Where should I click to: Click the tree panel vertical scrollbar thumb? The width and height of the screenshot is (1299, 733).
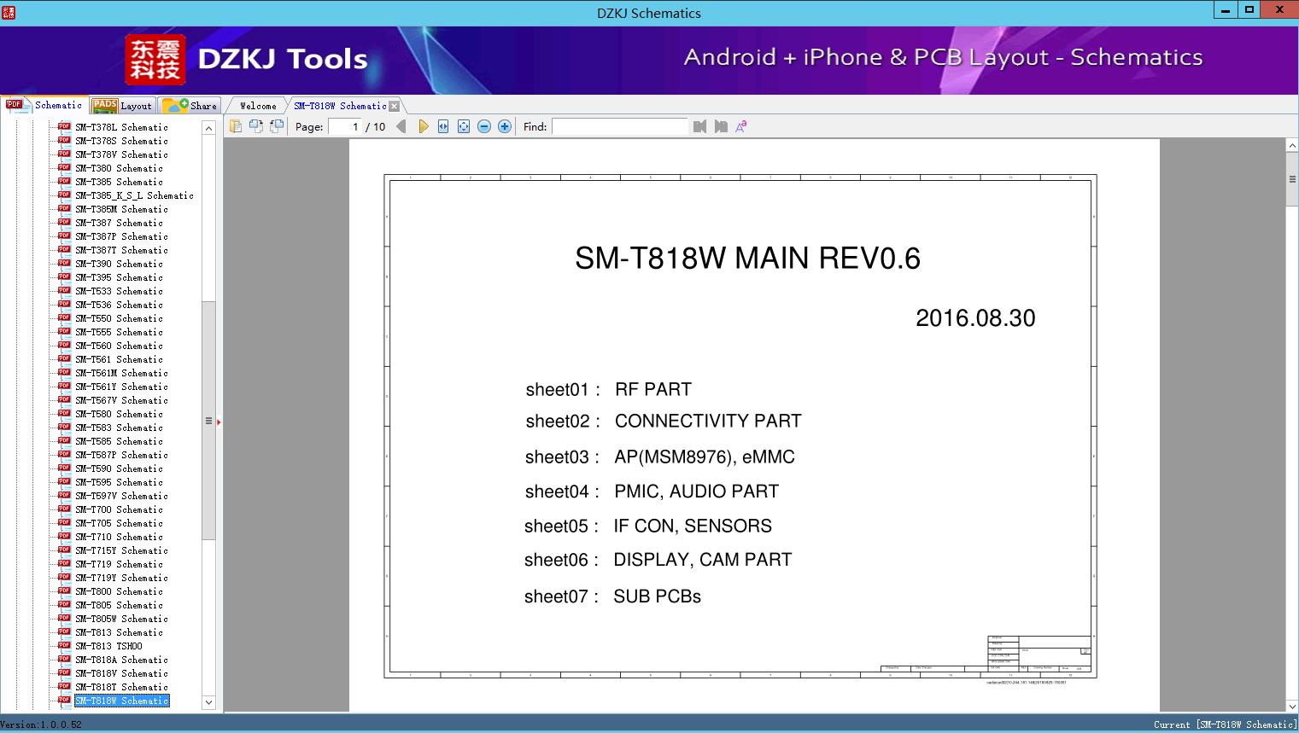208,420
